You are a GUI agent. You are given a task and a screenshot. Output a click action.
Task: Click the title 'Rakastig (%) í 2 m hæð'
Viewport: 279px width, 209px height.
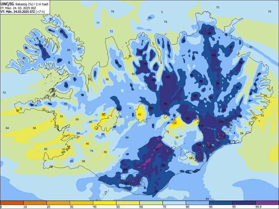(x=32, y=4)
